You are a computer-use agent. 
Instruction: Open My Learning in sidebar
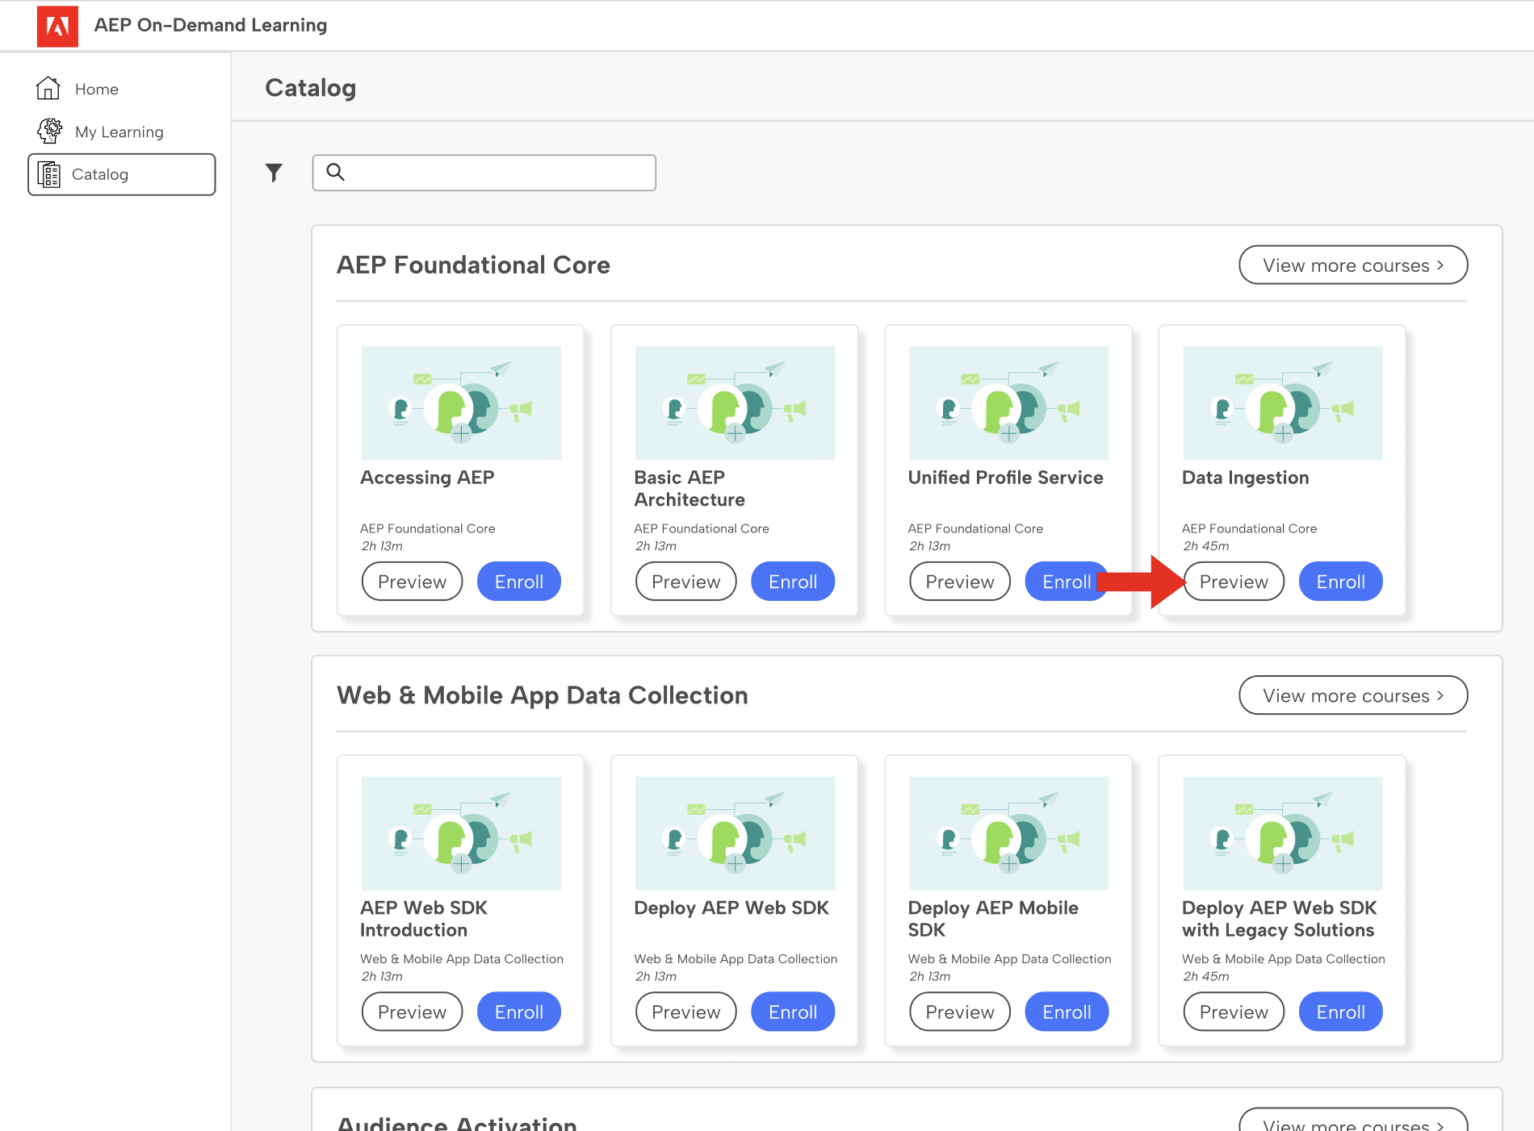tap(121, 131)
